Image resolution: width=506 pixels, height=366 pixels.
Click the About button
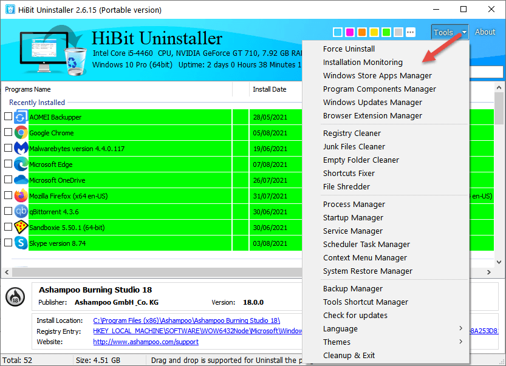coord(485,32)
